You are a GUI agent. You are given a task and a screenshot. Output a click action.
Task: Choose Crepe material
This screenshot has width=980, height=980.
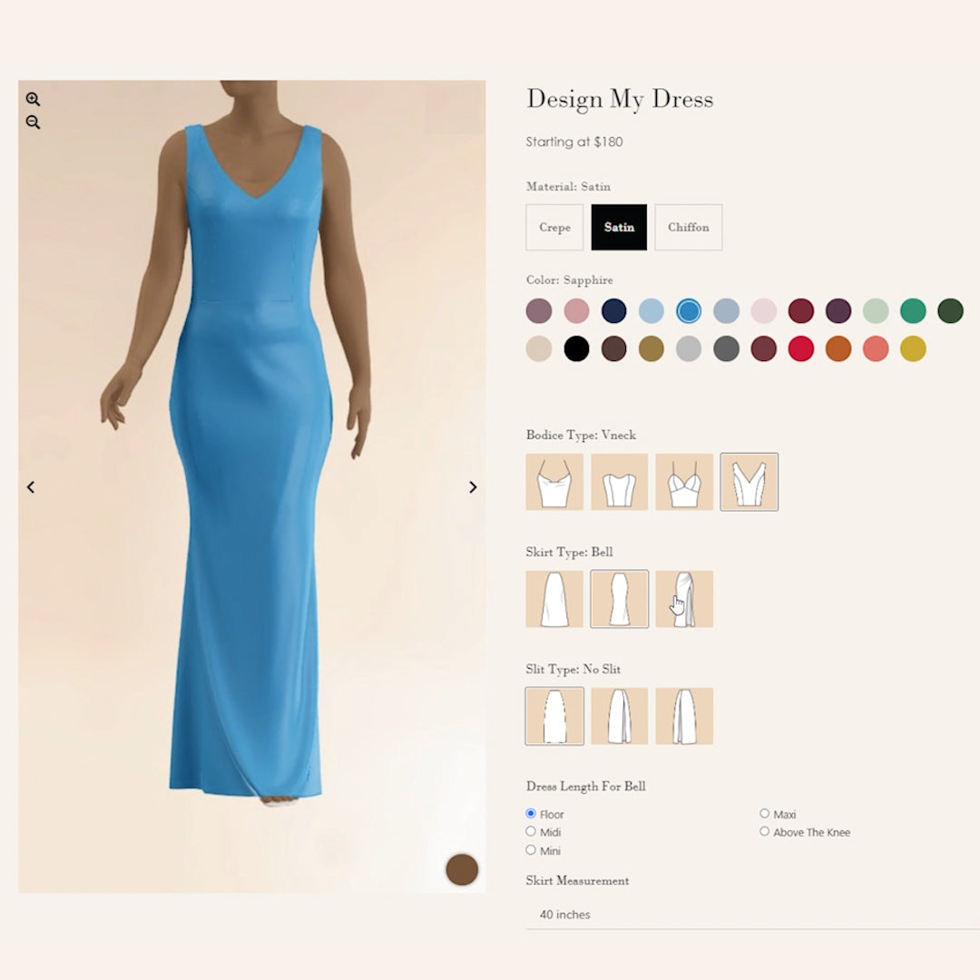(554, 228)
